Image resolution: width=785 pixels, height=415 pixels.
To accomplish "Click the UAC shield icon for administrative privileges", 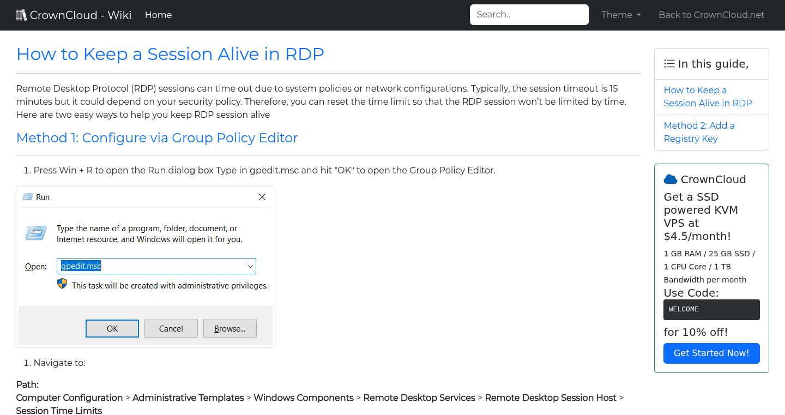I will tap(62, 284).
